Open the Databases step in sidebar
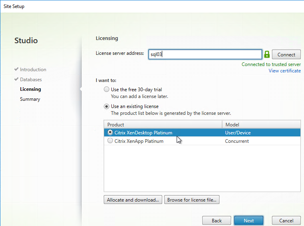The width and height of the screenshot is (304, 226). pos(31,80)
